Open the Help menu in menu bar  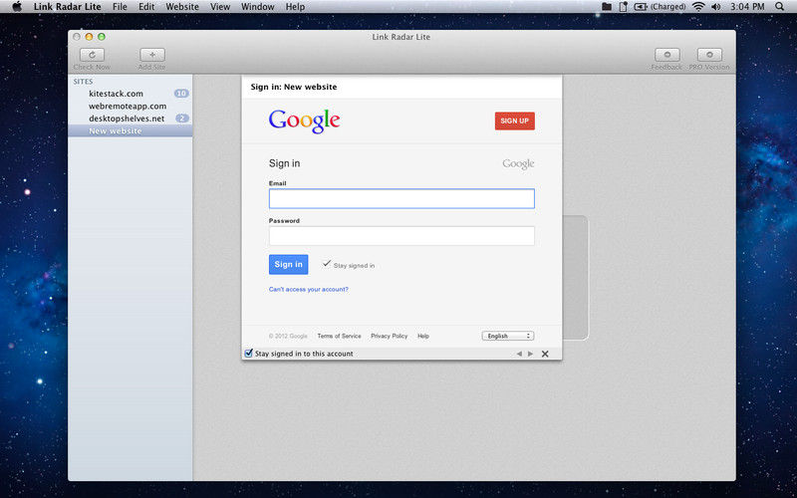pos(295,7)
